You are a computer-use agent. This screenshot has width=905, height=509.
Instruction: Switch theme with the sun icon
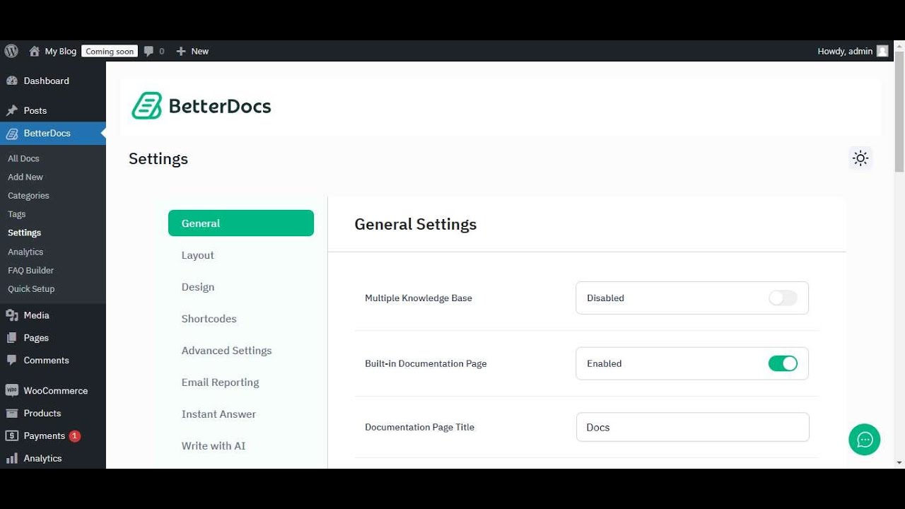pos(860,158)
